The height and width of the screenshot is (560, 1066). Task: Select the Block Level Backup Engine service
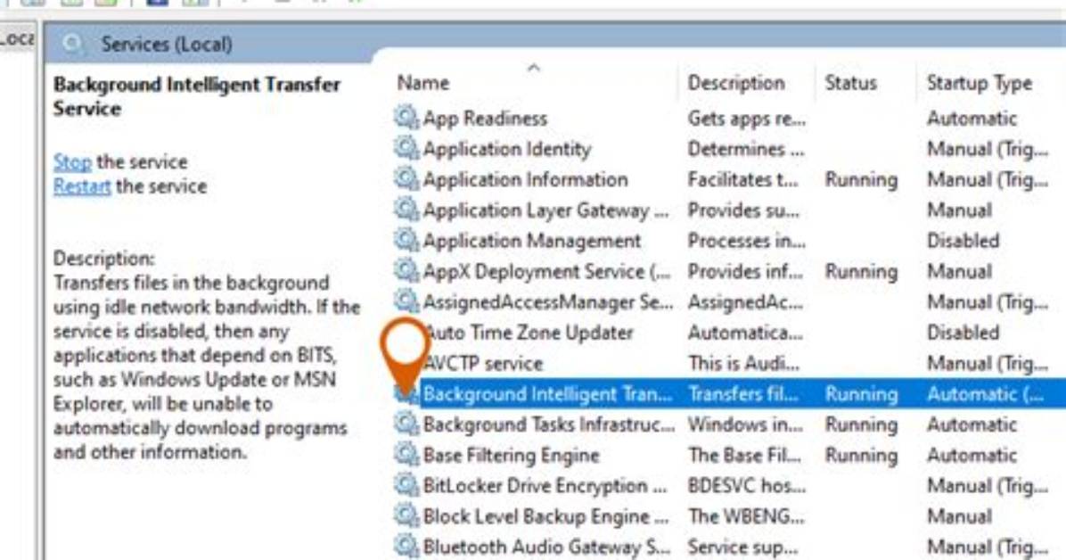[729, 515]
